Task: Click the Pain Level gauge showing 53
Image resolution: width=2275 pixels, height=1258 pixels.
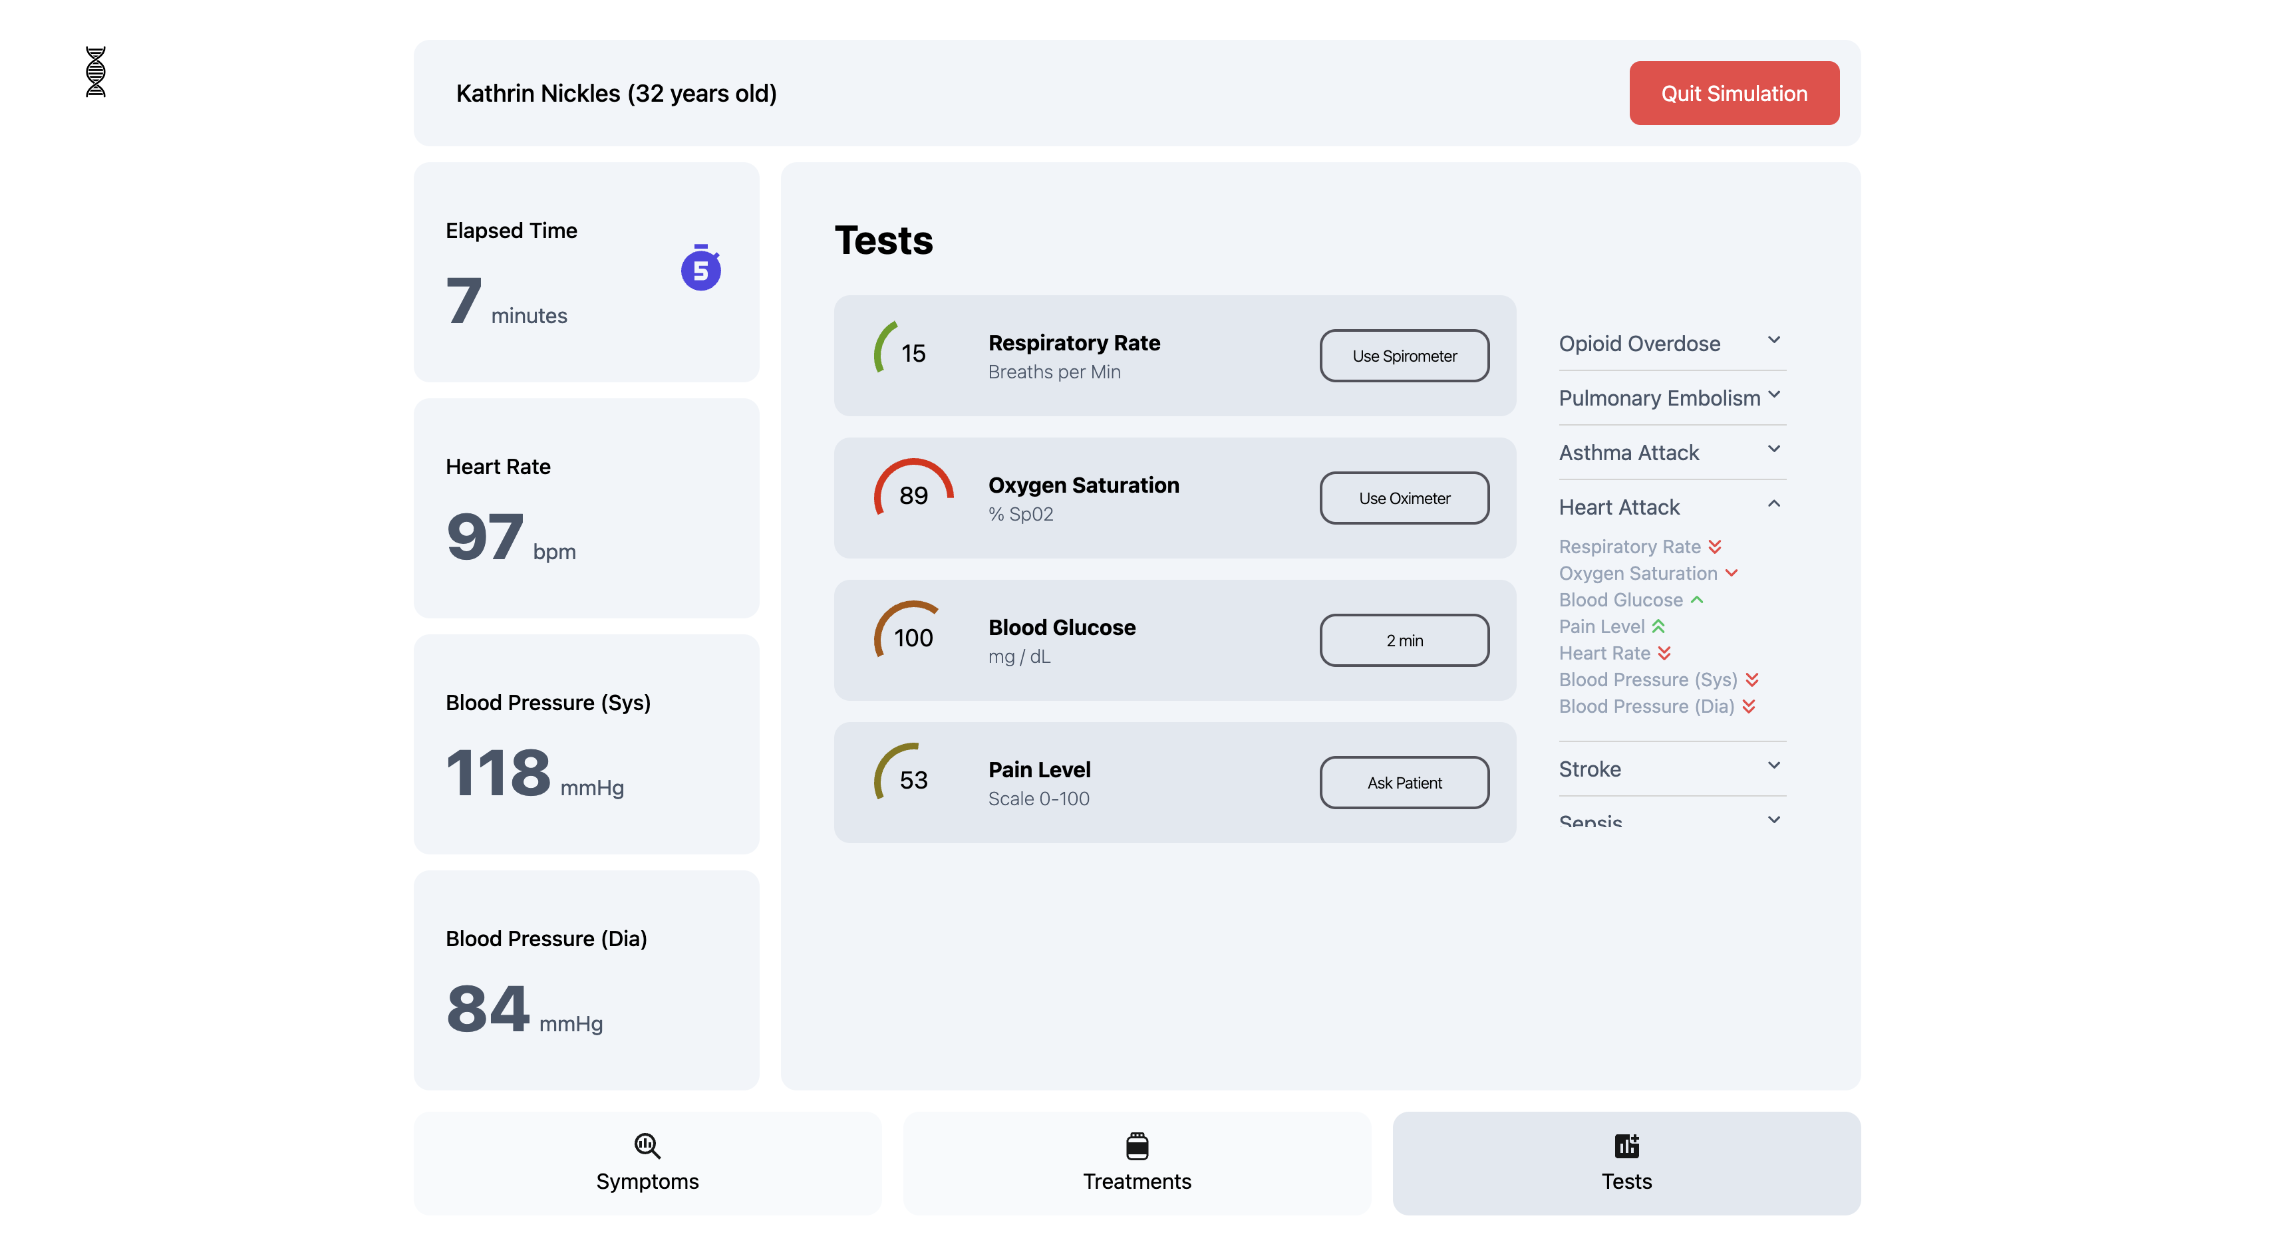Action: click(x=912, y=779)
